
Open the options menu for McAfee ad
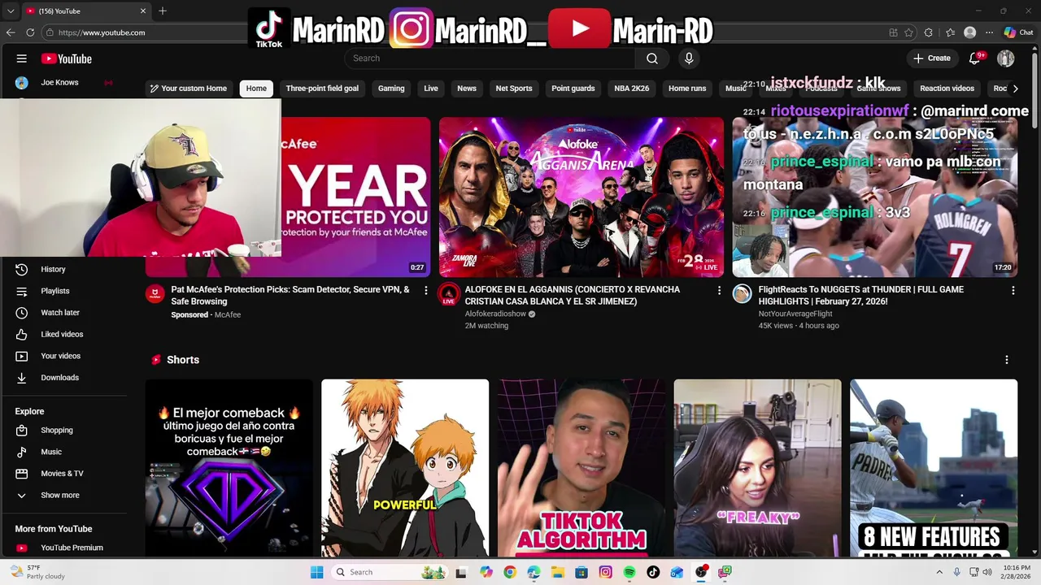(425, 290)
